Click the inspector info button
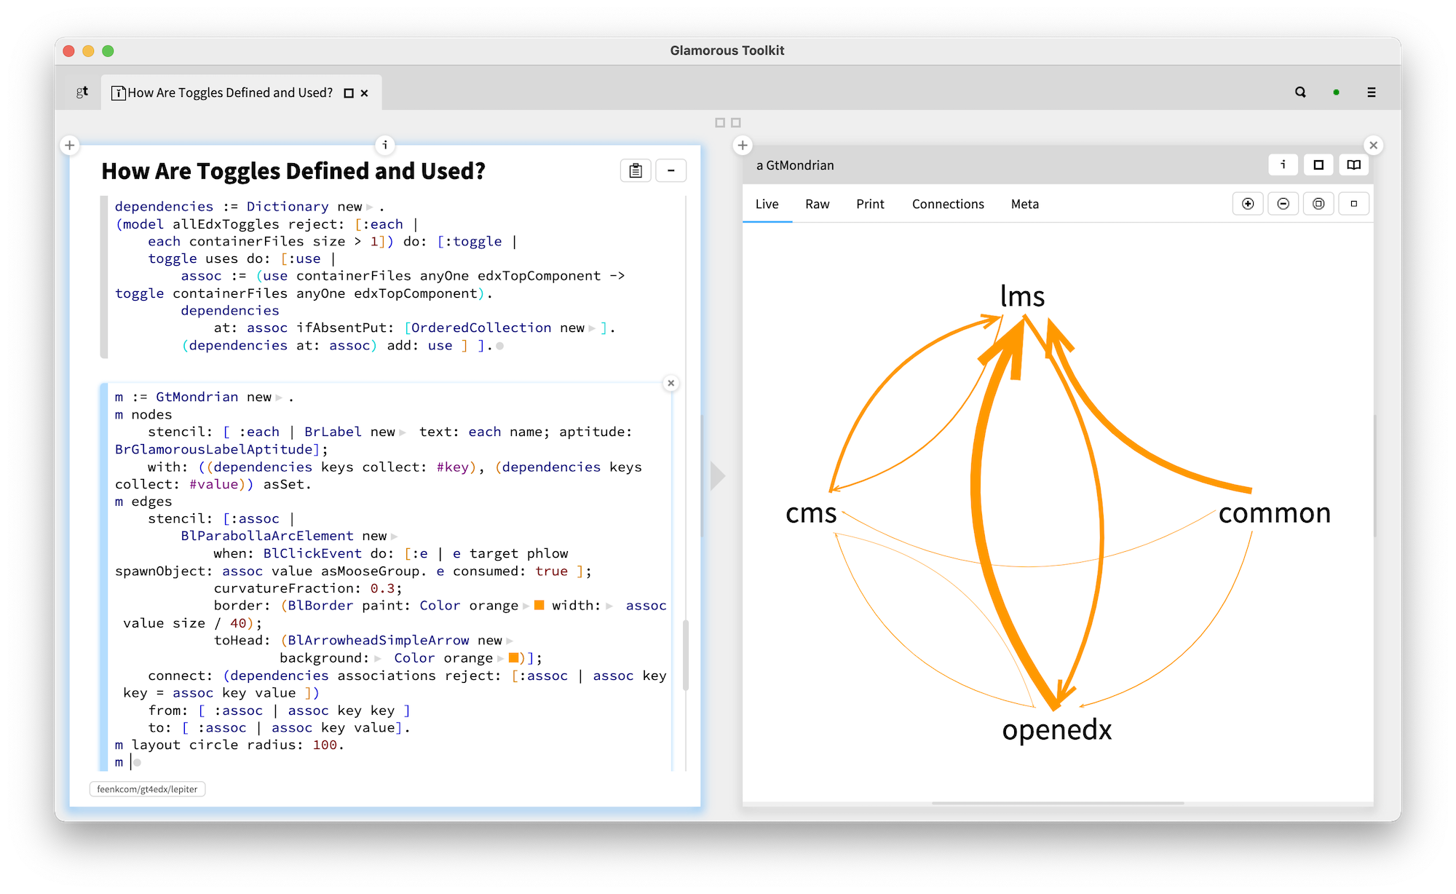1456x894 pixels. coord(1283,165)
